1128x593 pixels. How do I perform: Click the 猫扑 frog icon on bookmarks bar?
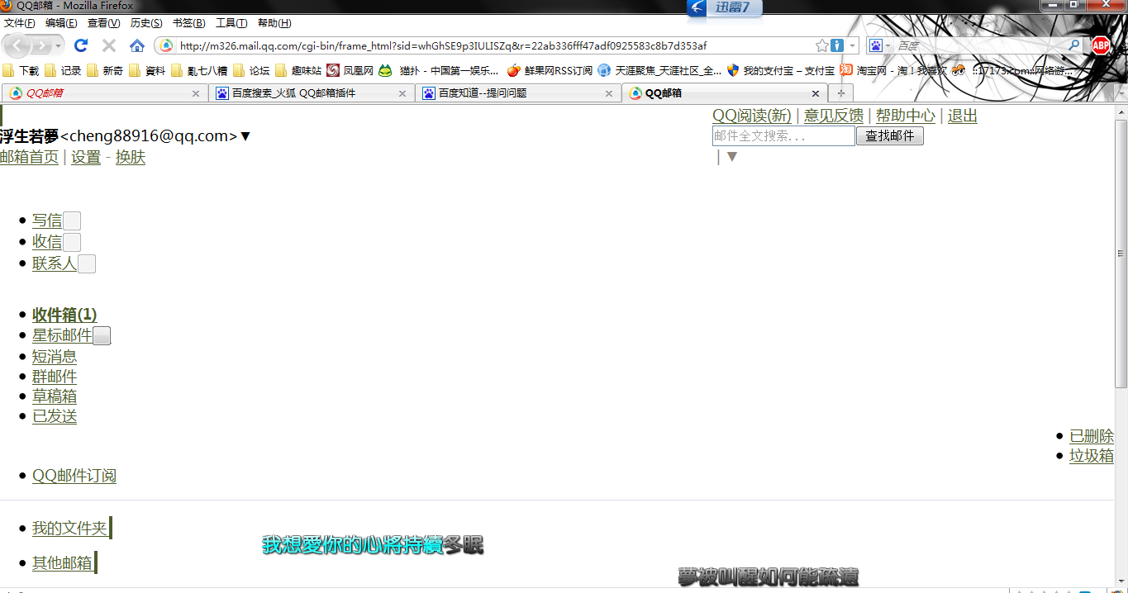click(x=384, y=70)
